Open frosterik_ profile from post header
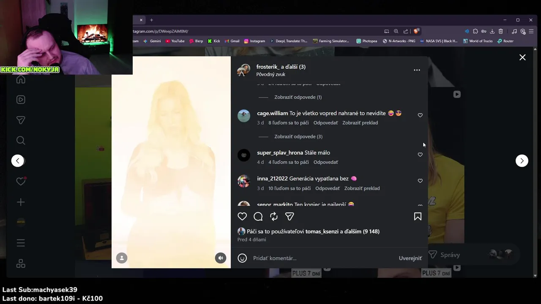The height and width of the screenshot is (304, 541). coord(268,67)
